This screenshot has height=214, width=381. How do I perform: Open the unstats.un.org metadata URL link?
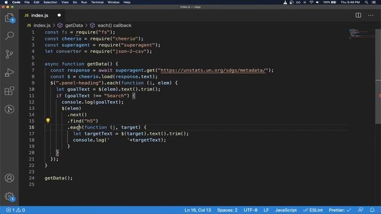(x=213, y=70)
